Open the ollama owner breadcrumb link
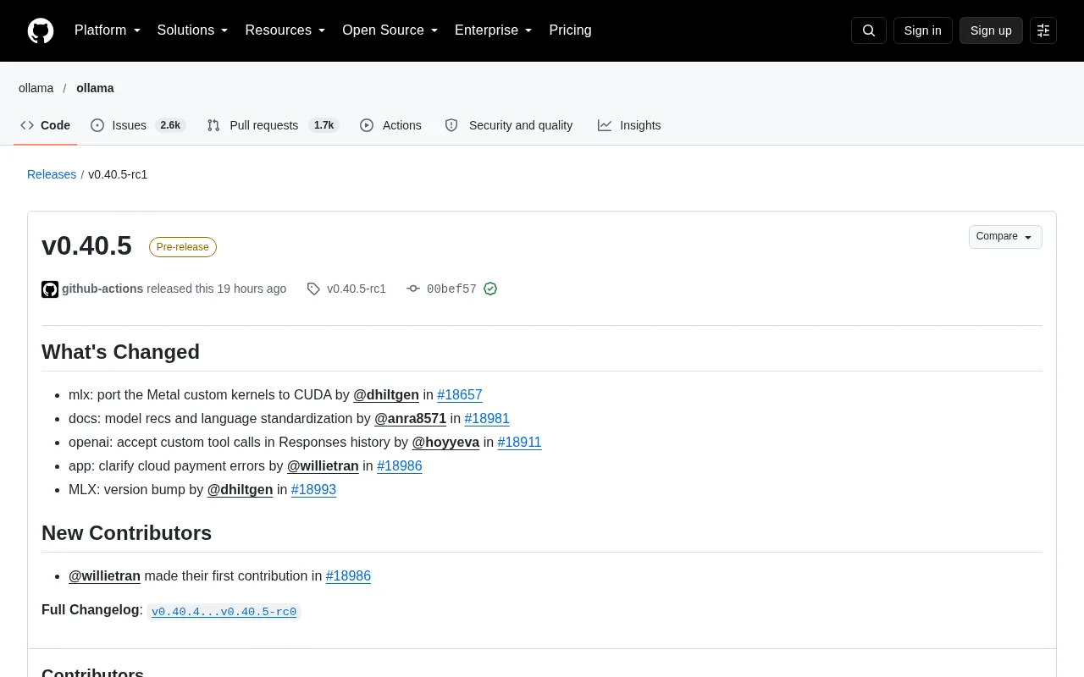Image resolution: width=1084 pixels, height=677 pixels. coord(36,88)
